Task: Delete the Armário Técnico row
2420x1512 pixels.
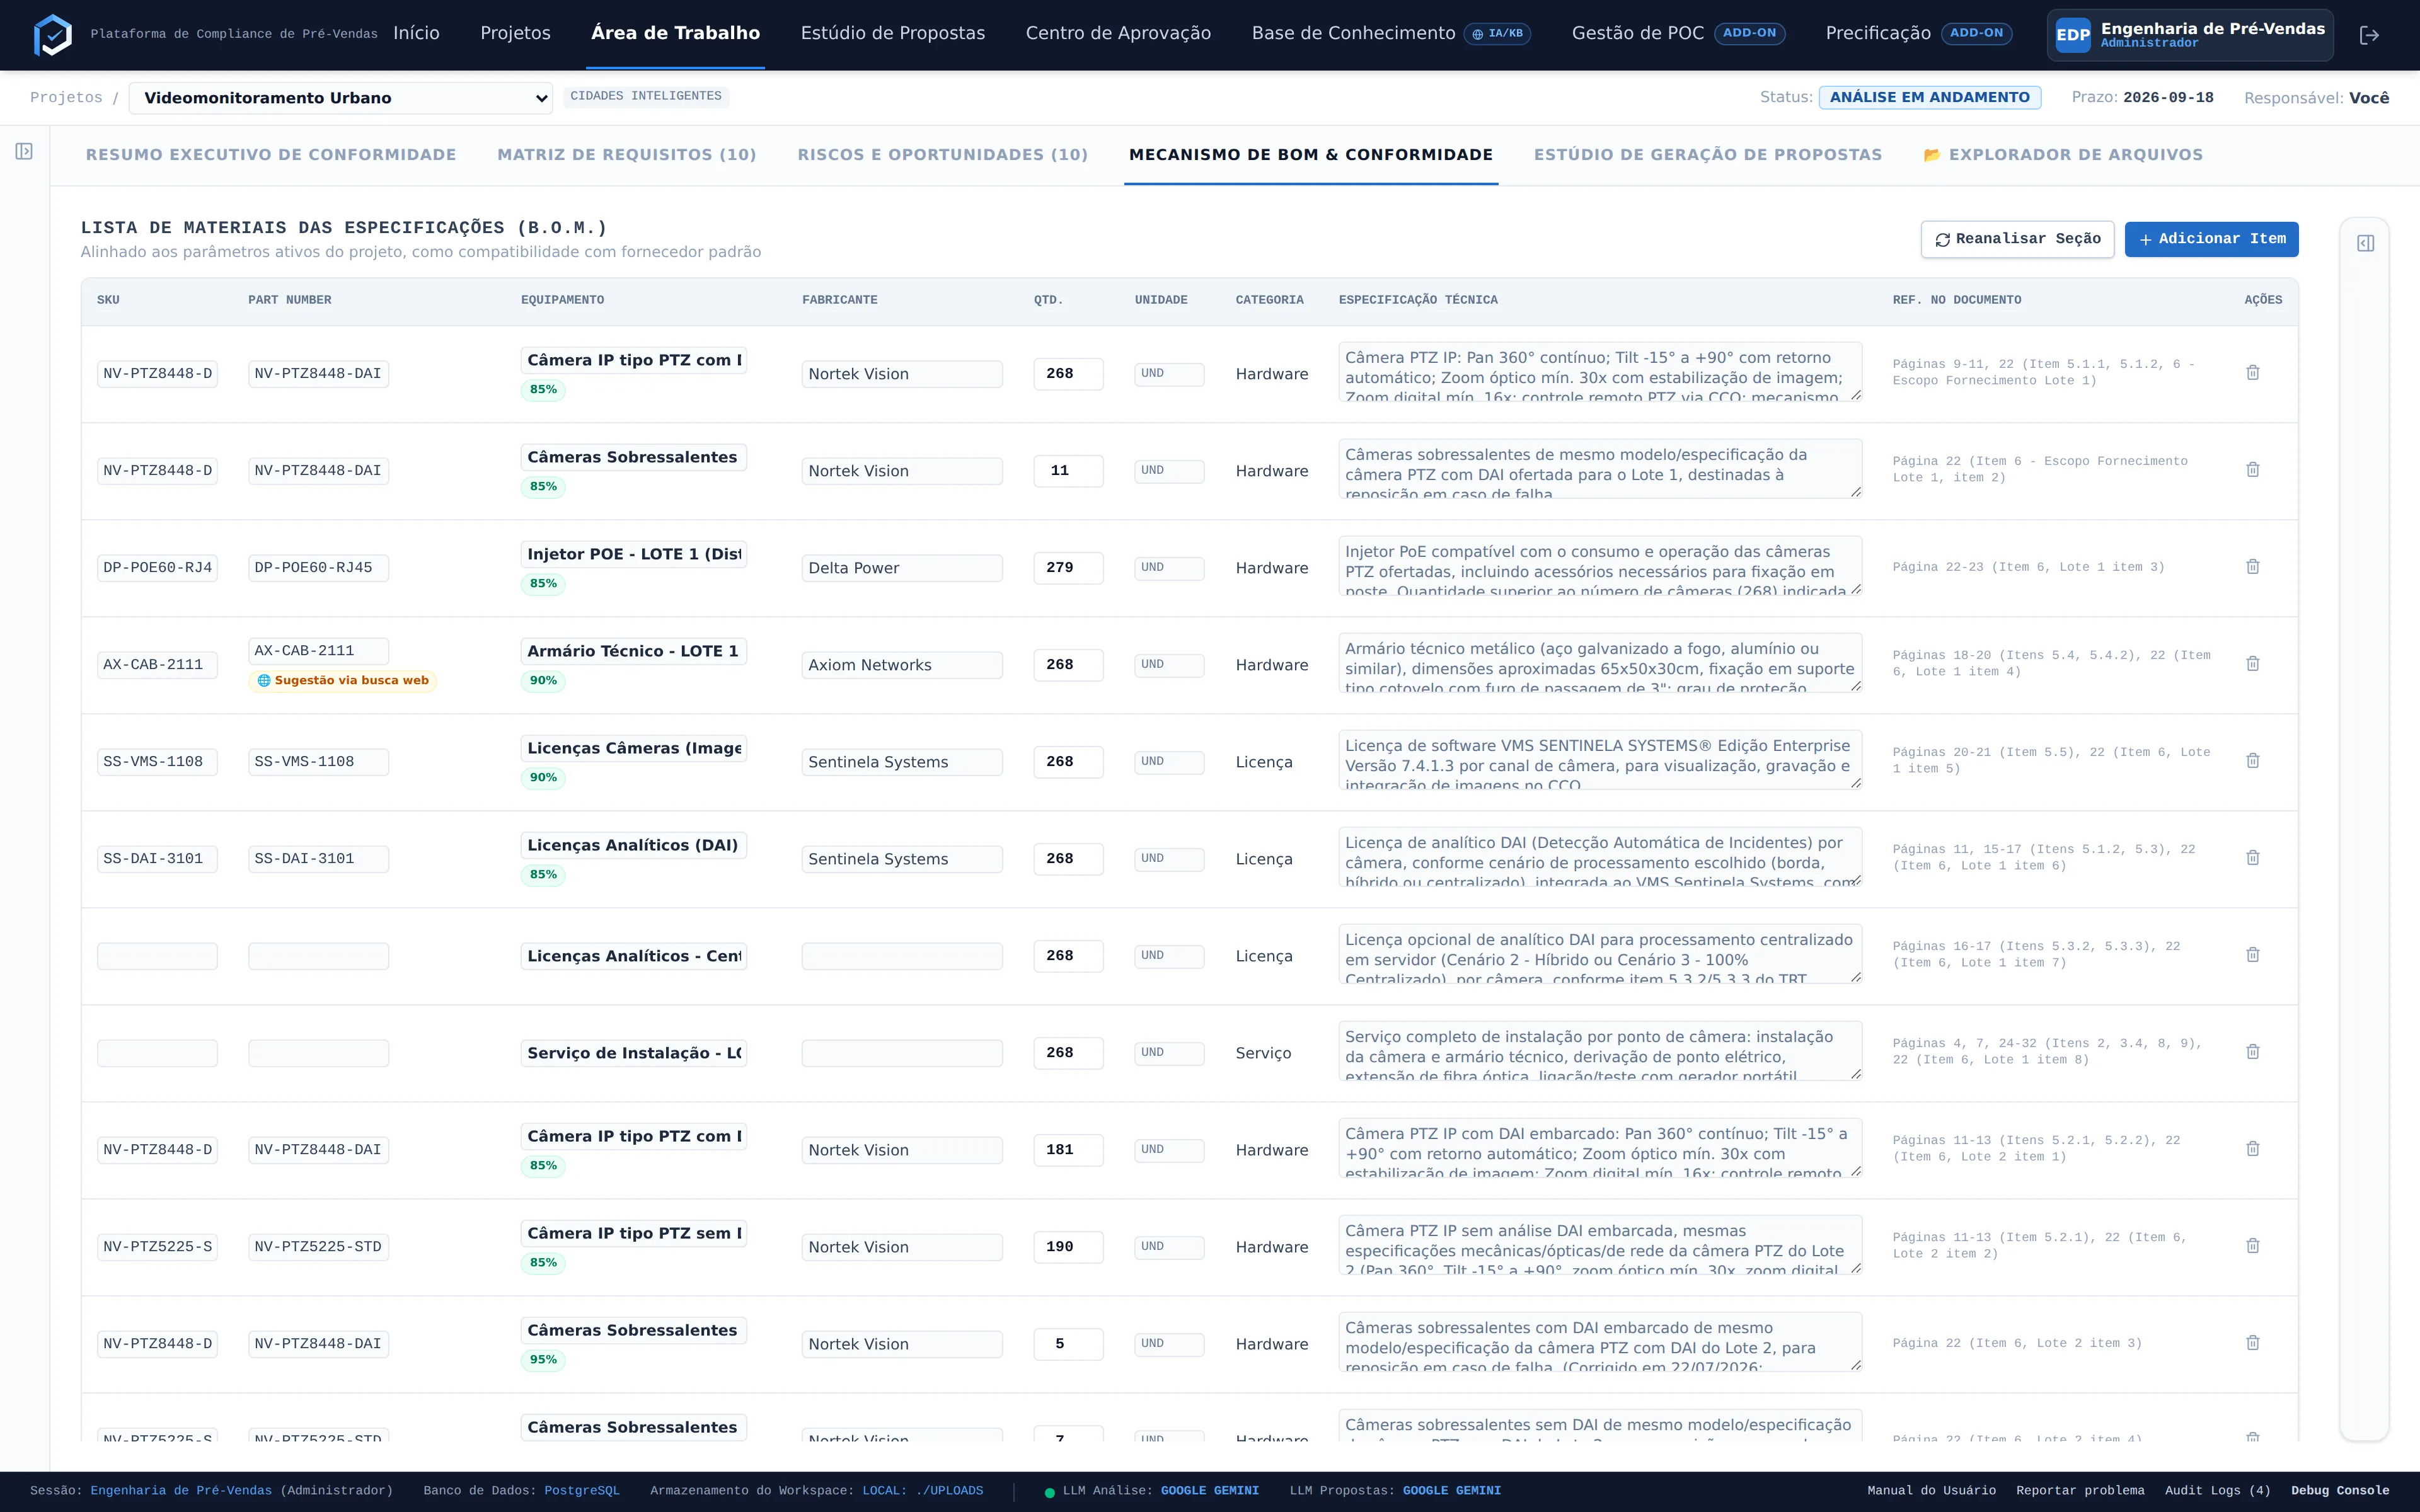Action: pos(2253,663)
